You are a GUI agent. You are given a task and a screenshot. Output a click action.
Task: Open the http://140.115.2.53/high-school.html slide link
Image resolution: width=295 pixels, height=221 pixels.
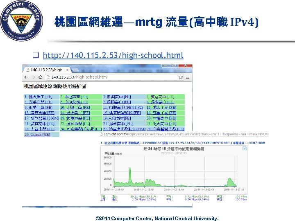[113, 55]
